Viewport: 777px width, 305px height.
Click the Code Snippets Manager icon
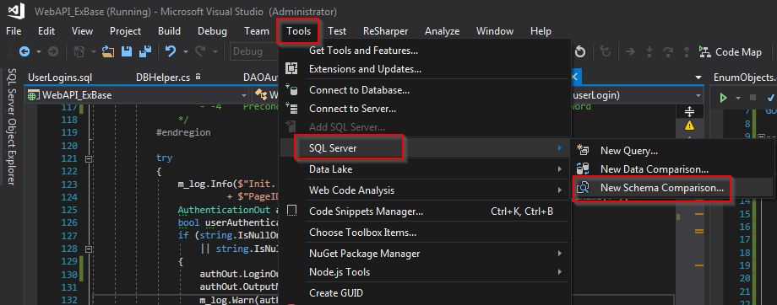[x=292, y=211]
